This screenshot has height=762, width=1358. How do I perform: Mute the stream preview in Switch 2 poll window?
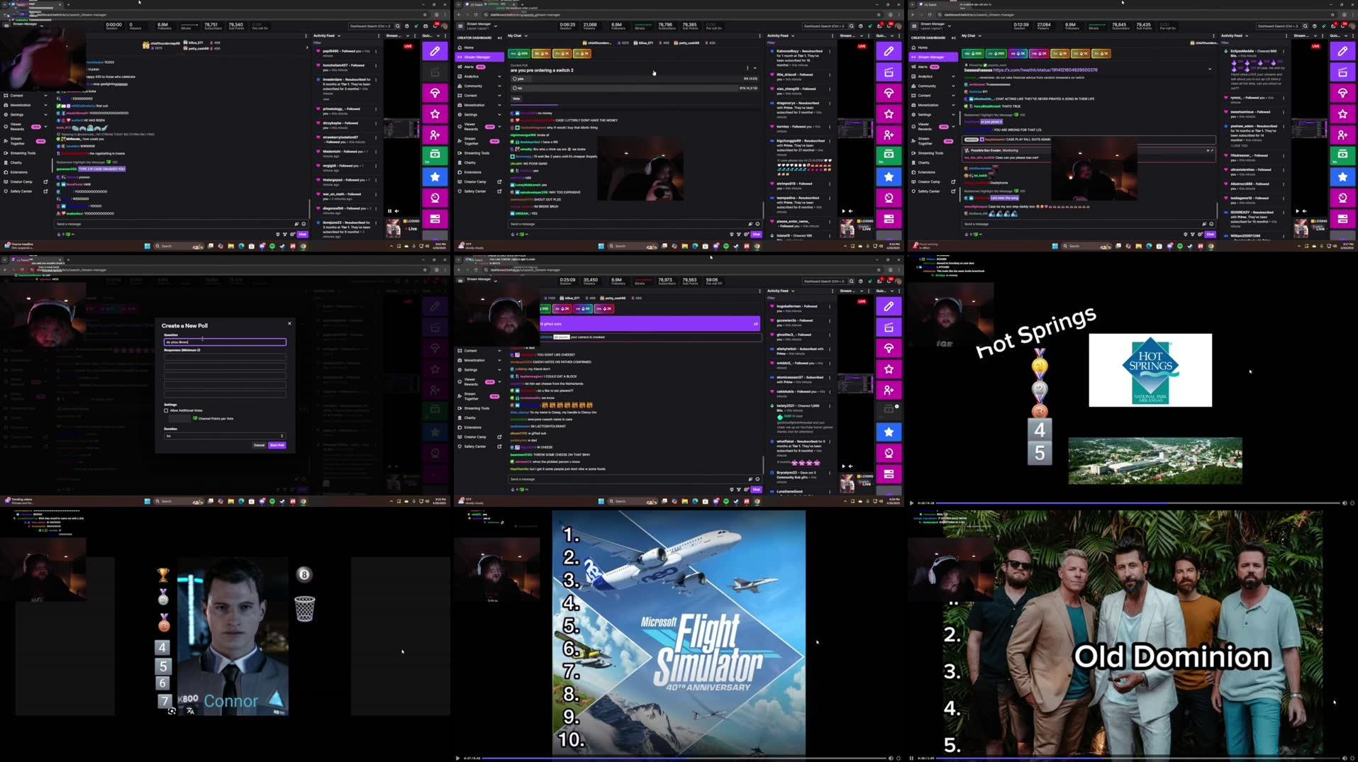850,211
